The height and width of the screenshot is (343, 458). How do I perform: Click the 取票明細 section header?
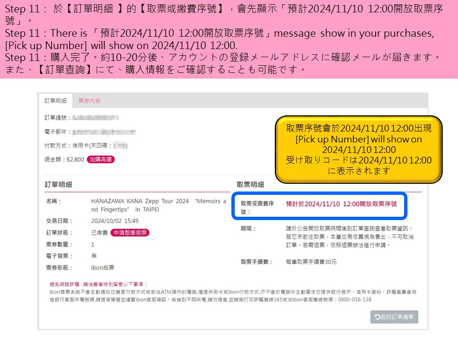pyautogui.click(x=250, y=185)
